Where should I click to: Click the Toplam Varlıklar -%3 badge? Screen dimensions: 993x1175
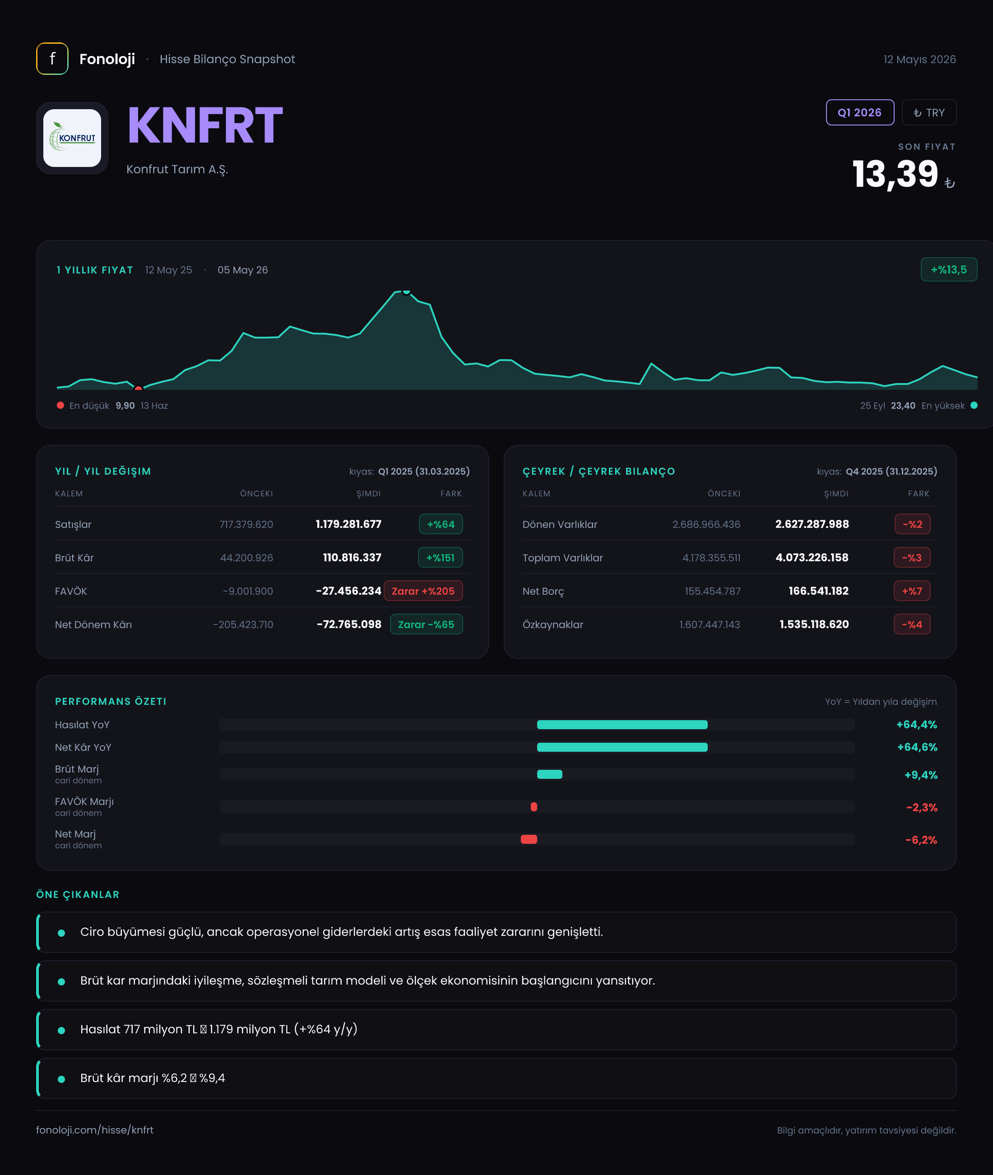912,558
